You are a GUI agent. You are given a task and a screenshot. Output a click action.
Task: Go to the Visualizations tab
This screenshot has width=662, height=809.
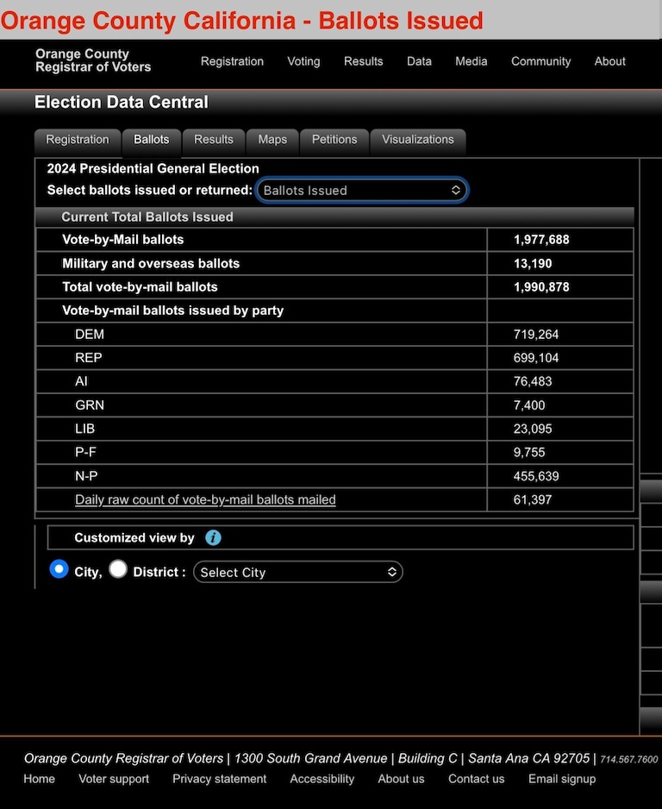click(417, 140)
